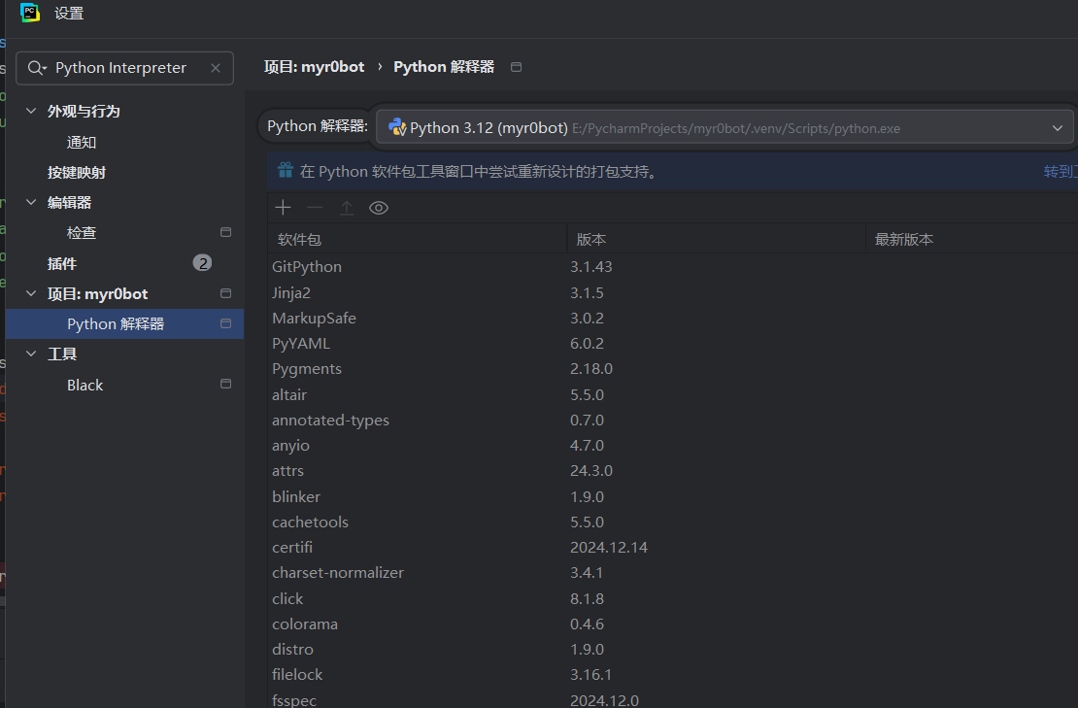The image size is (1078, 708).
Task: Click the project-level icon beside 项目: myr0bot
Action: point(225,293)
